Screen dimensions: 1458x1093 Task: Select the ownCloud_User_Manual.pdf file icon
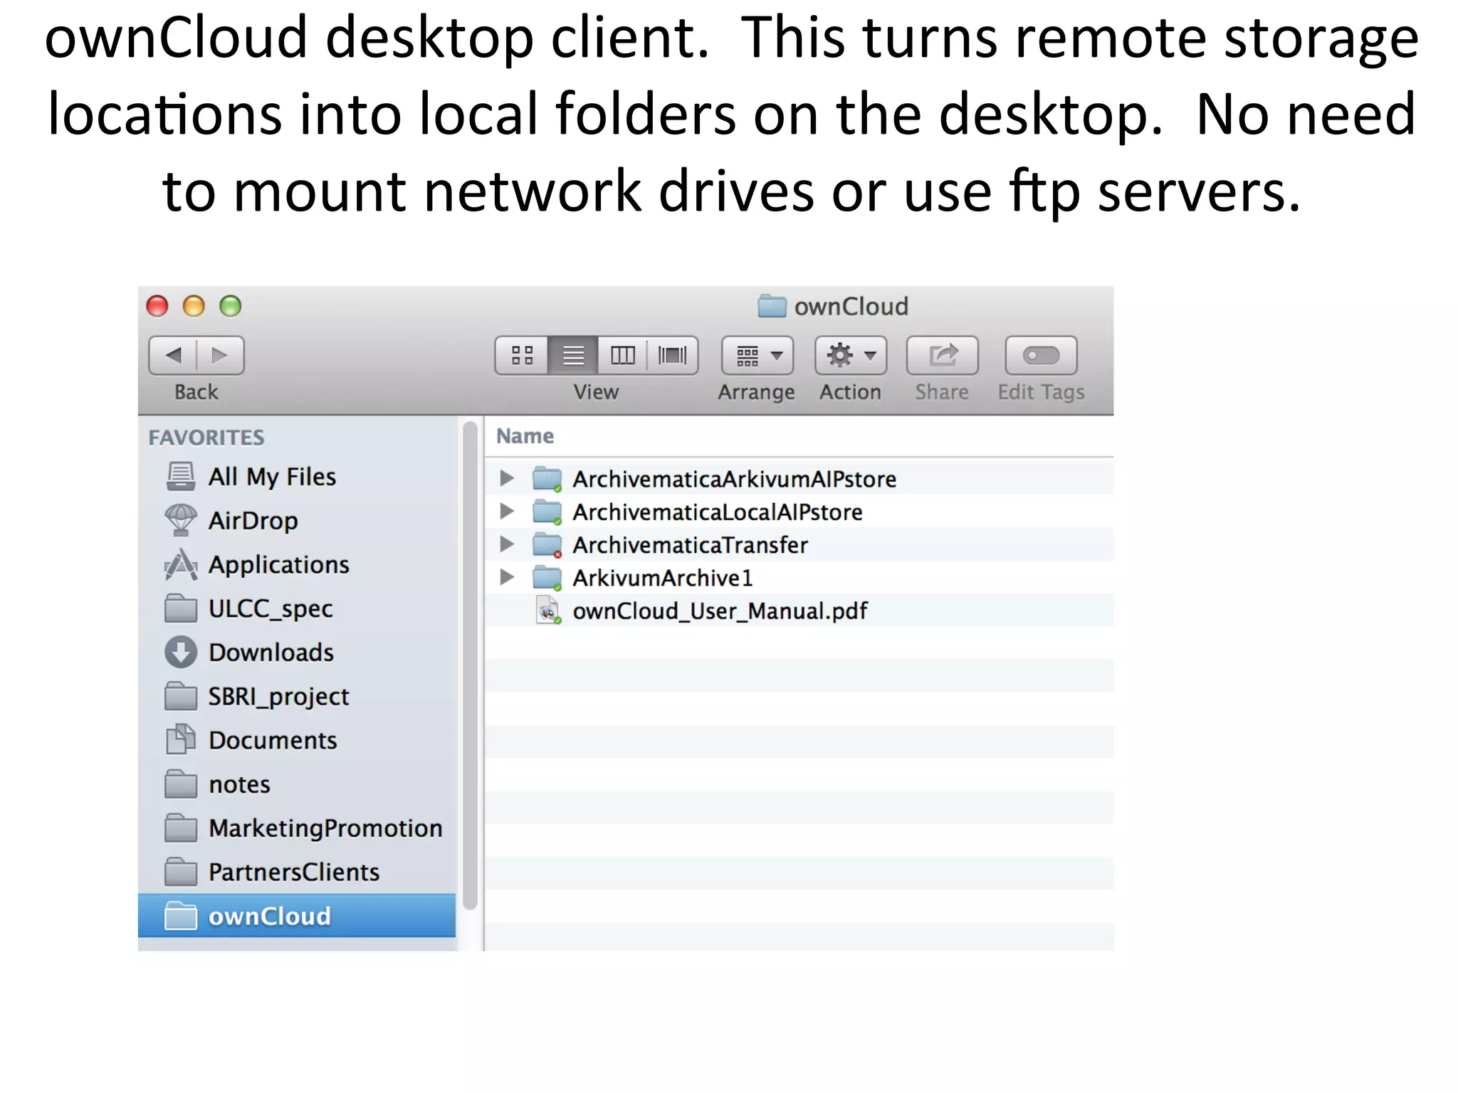click(x=547, y=611)
